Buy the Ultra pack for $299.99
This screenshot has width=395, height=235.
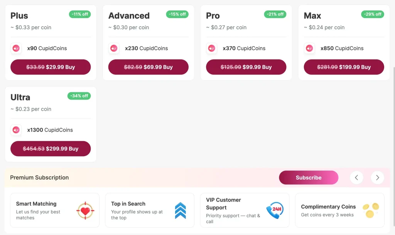[x=51, y=148]
